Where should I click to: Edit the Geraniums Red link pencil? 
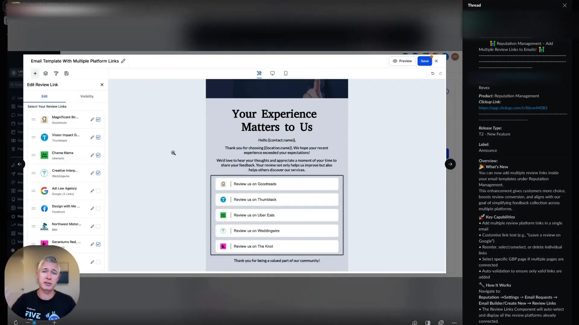coord(92,244)
